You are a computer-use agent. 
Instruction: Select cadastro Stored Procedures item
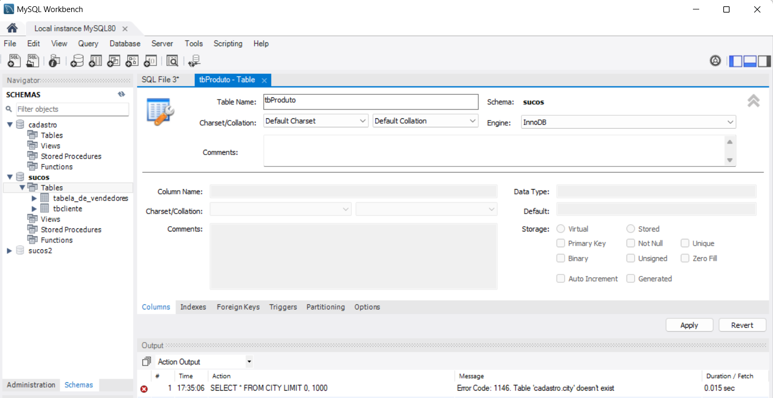pos(71,156)
